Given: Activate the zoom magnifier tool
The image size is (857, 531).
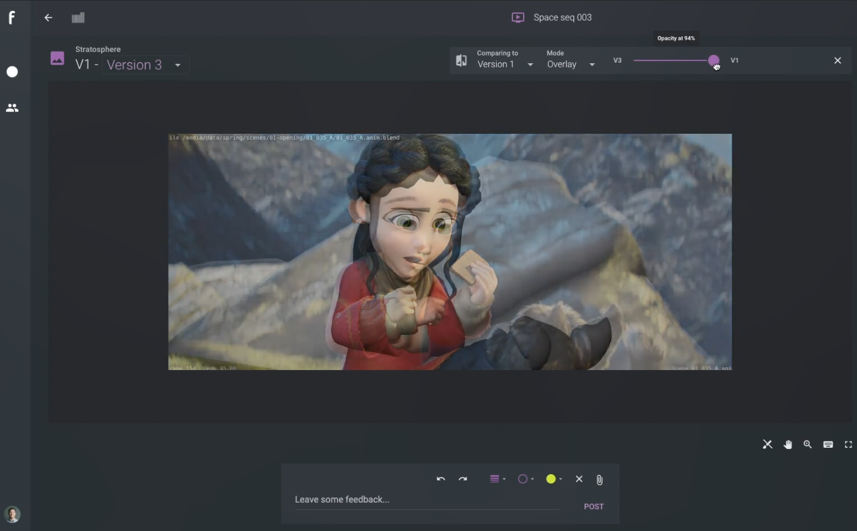Looking at the screenshot, I should tap(808, 445).
